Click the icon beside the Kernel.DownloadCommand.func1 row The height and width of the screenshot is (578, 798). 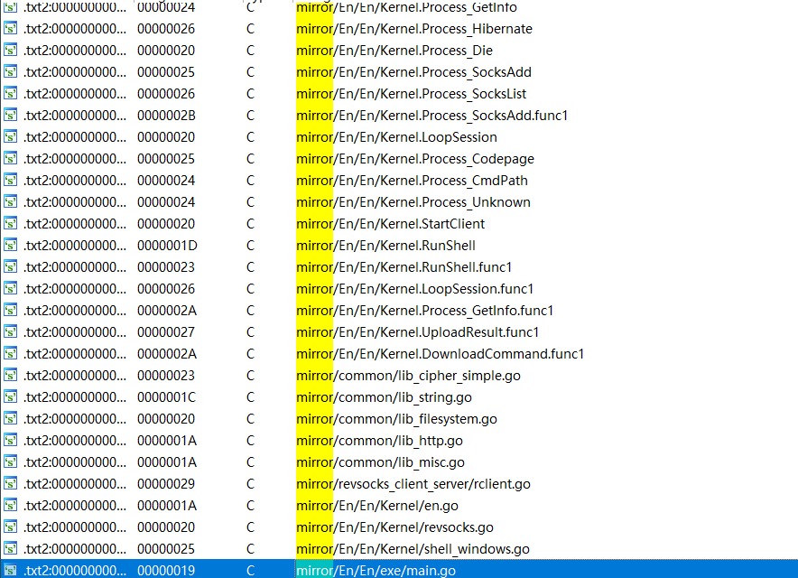click(11, 354)
